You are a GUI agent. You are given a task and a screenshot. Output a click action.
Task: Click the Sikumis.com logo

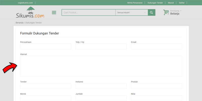(x=30, y=12)
